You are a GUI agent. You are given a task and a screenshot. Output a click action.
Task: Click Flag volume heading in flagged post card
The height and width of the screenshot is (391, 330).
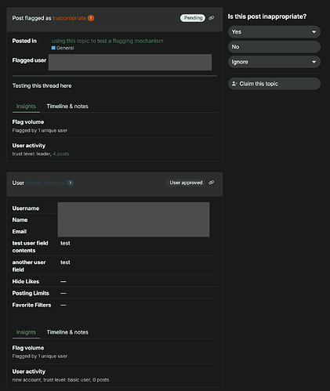28,122
